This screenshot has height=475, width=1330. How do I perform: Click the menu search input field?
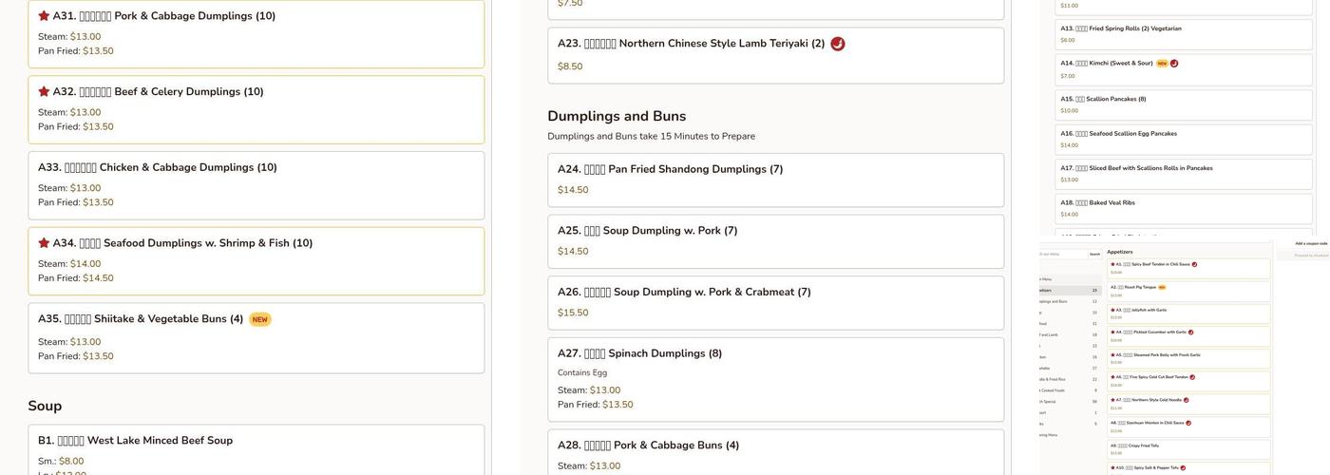tap(1061, 254)
